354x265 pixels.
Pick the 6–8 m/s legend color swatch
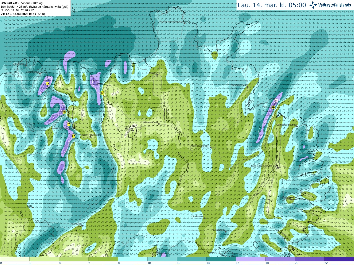103,259
